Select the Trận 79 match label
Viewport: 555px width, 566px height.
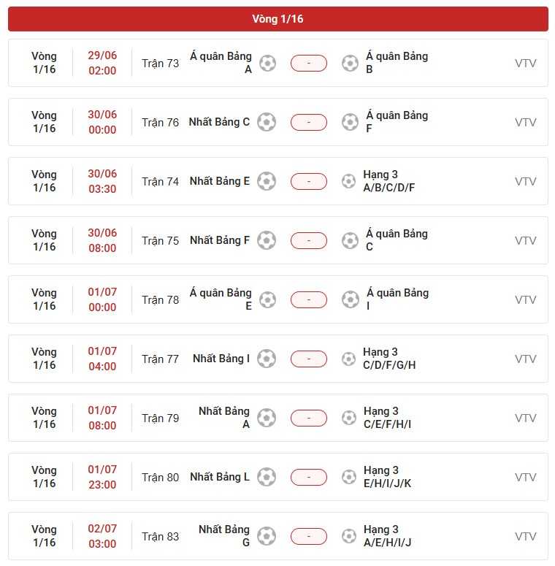pos(160,418)
